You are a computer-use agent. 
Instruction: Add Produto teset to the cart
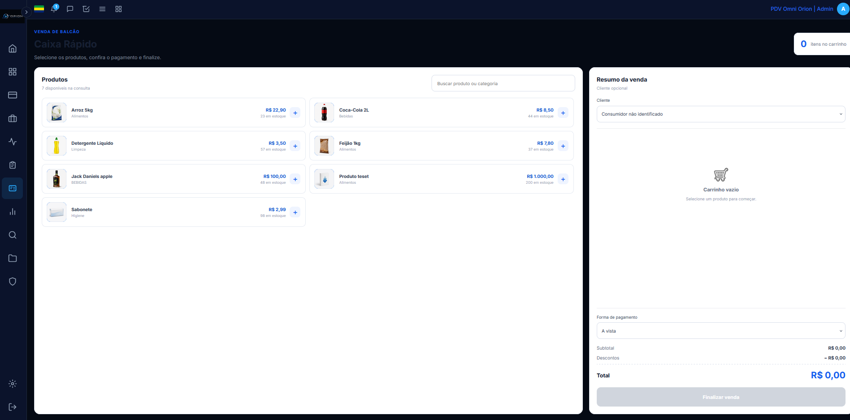coord(563,179)
